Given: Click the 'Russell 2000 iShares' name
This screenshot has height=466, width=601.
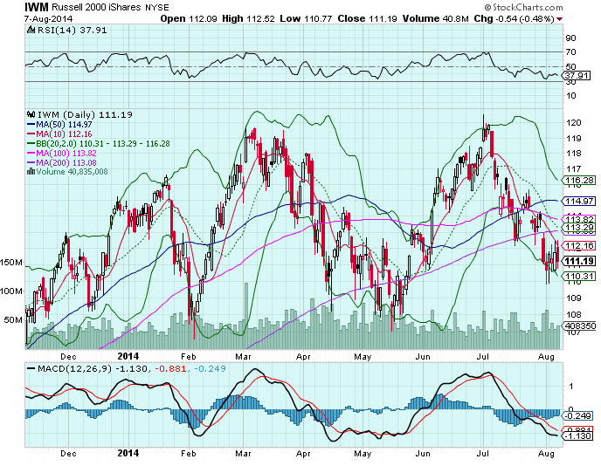Looking at the screenshot, I should tap(96, 7).
